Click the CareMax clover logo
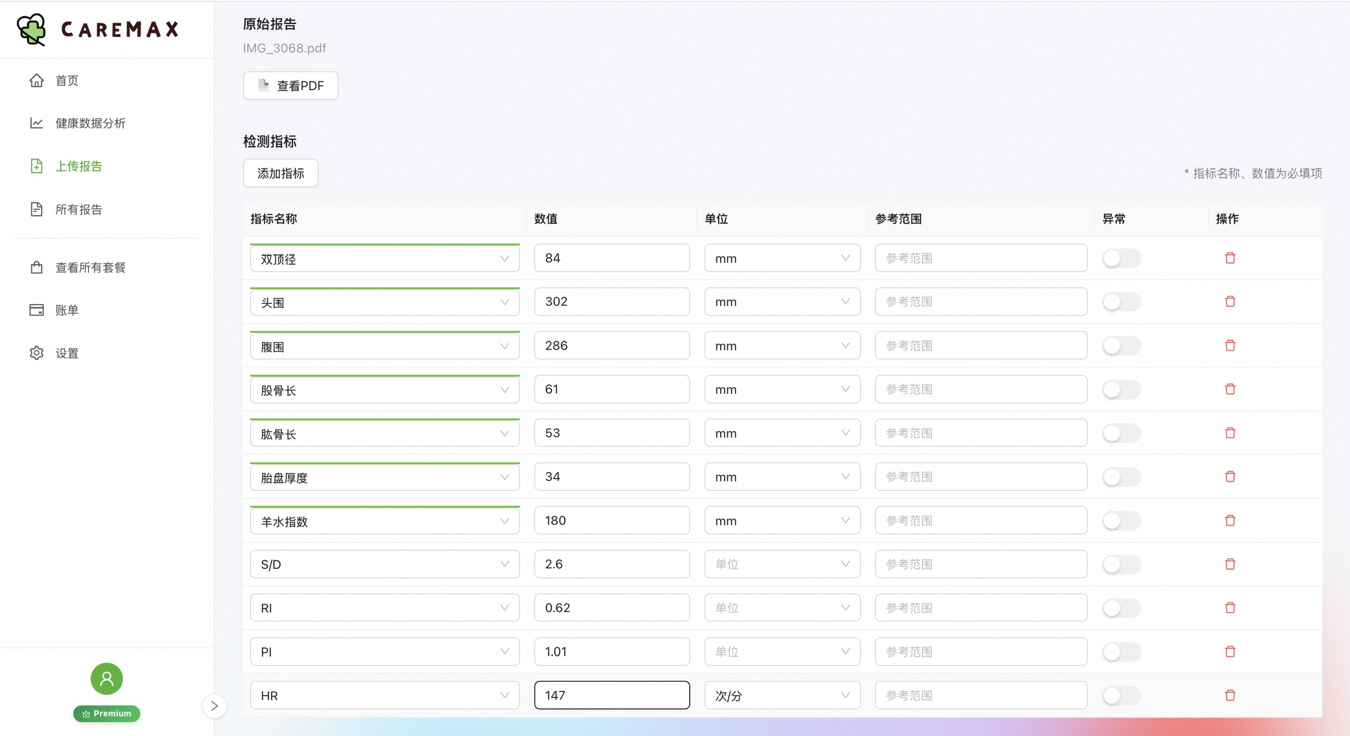This screenshot has height=736, width=1350. (31, 29)
